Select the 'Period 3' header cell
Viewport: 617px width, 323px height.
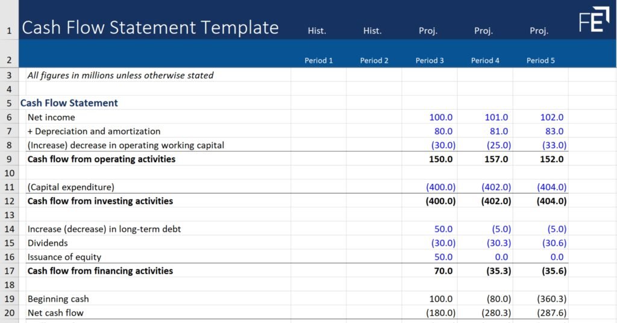[x=430, y=61]
